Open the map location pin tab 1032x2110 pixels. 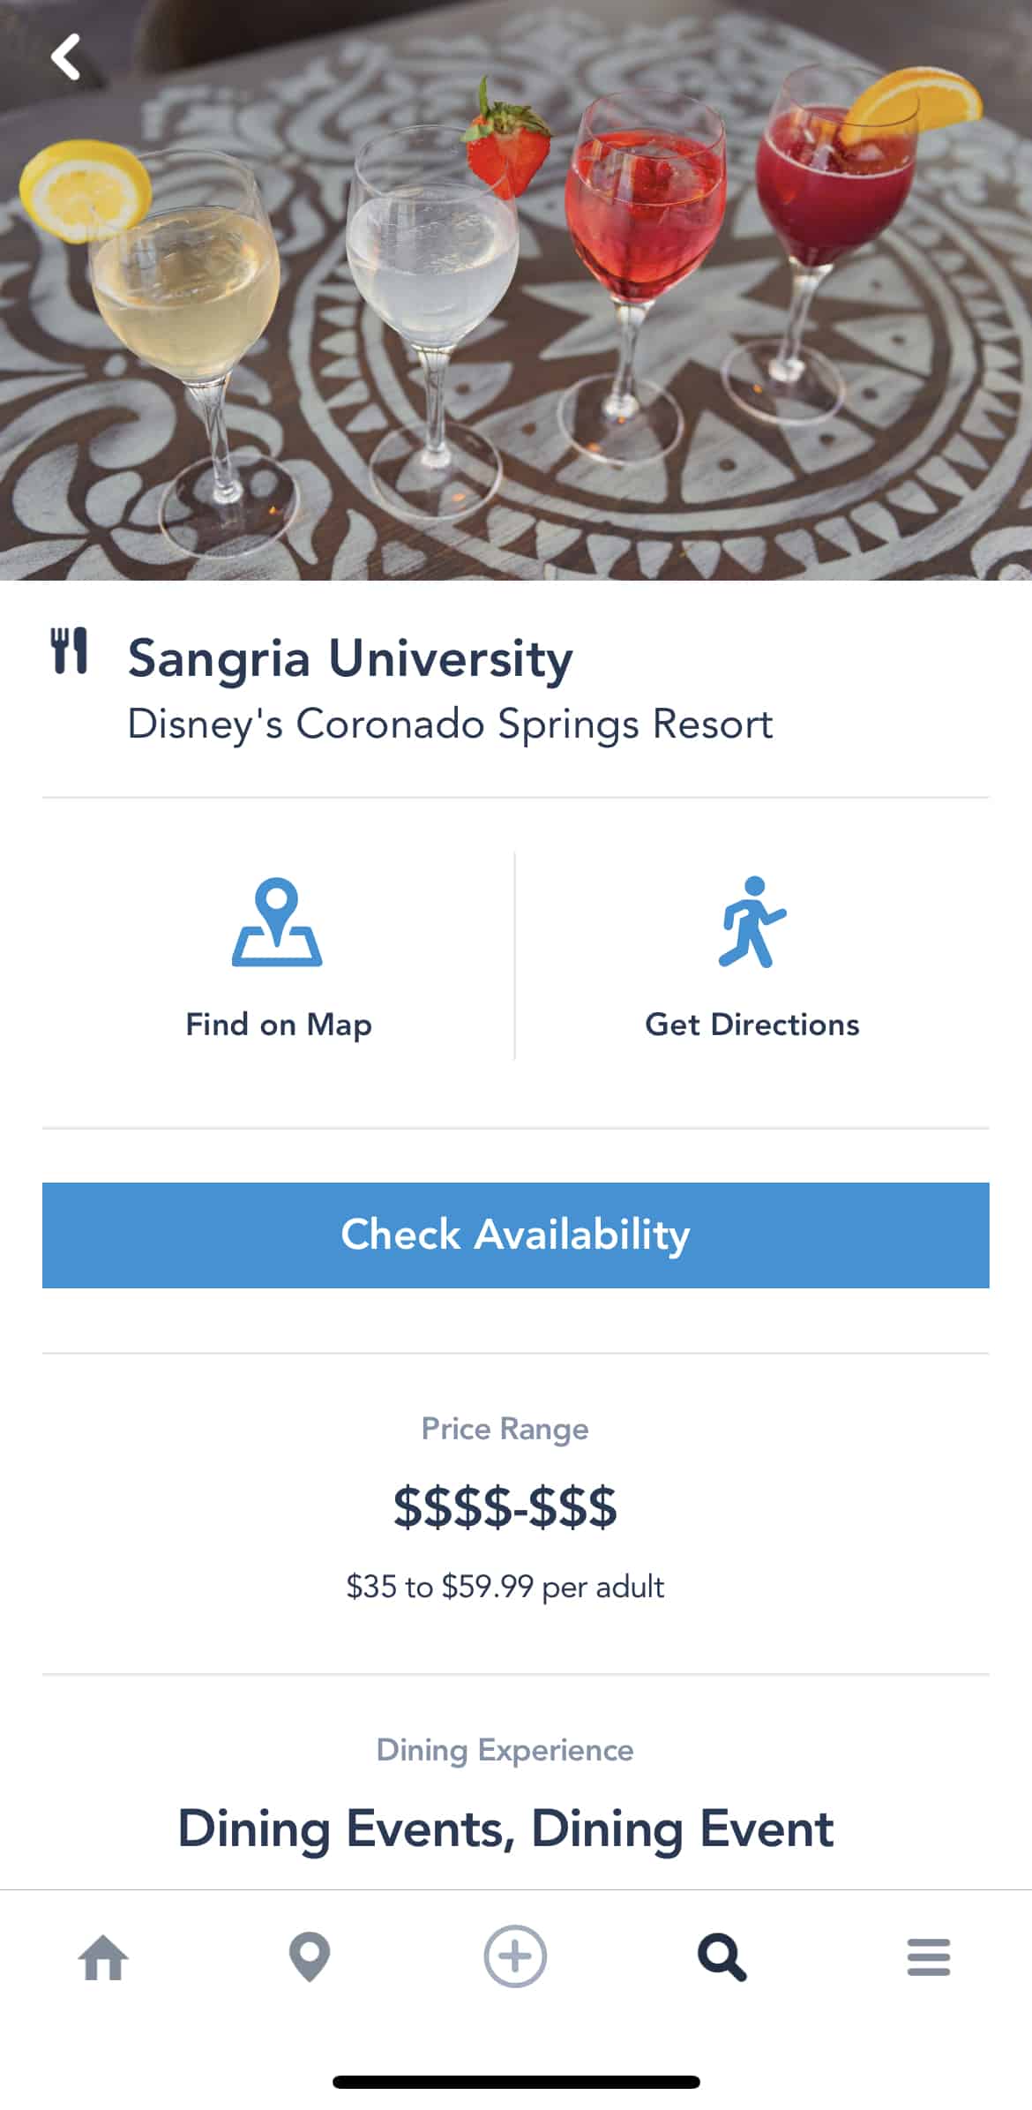[x=310, y=1957]
